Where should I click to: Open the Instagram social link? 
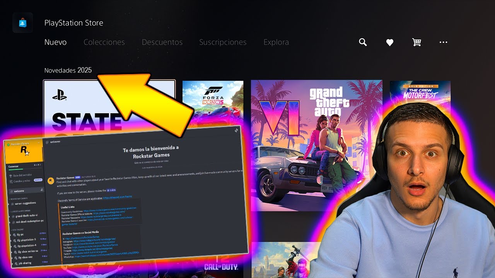94,240
